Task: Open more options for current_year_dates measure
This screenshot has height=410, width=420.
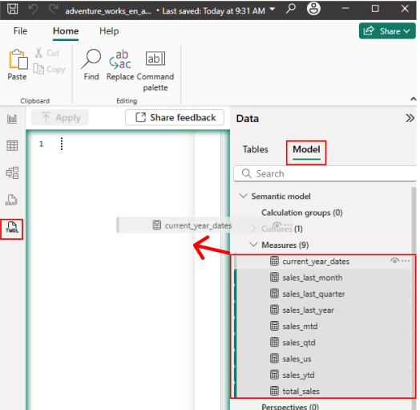Action: (406, 261)
